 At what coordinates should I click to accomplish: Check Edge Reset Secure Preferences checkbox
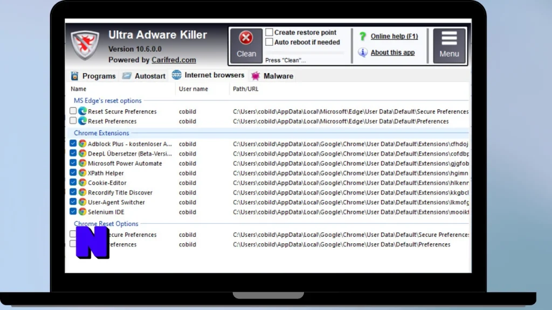coord(73,111)
